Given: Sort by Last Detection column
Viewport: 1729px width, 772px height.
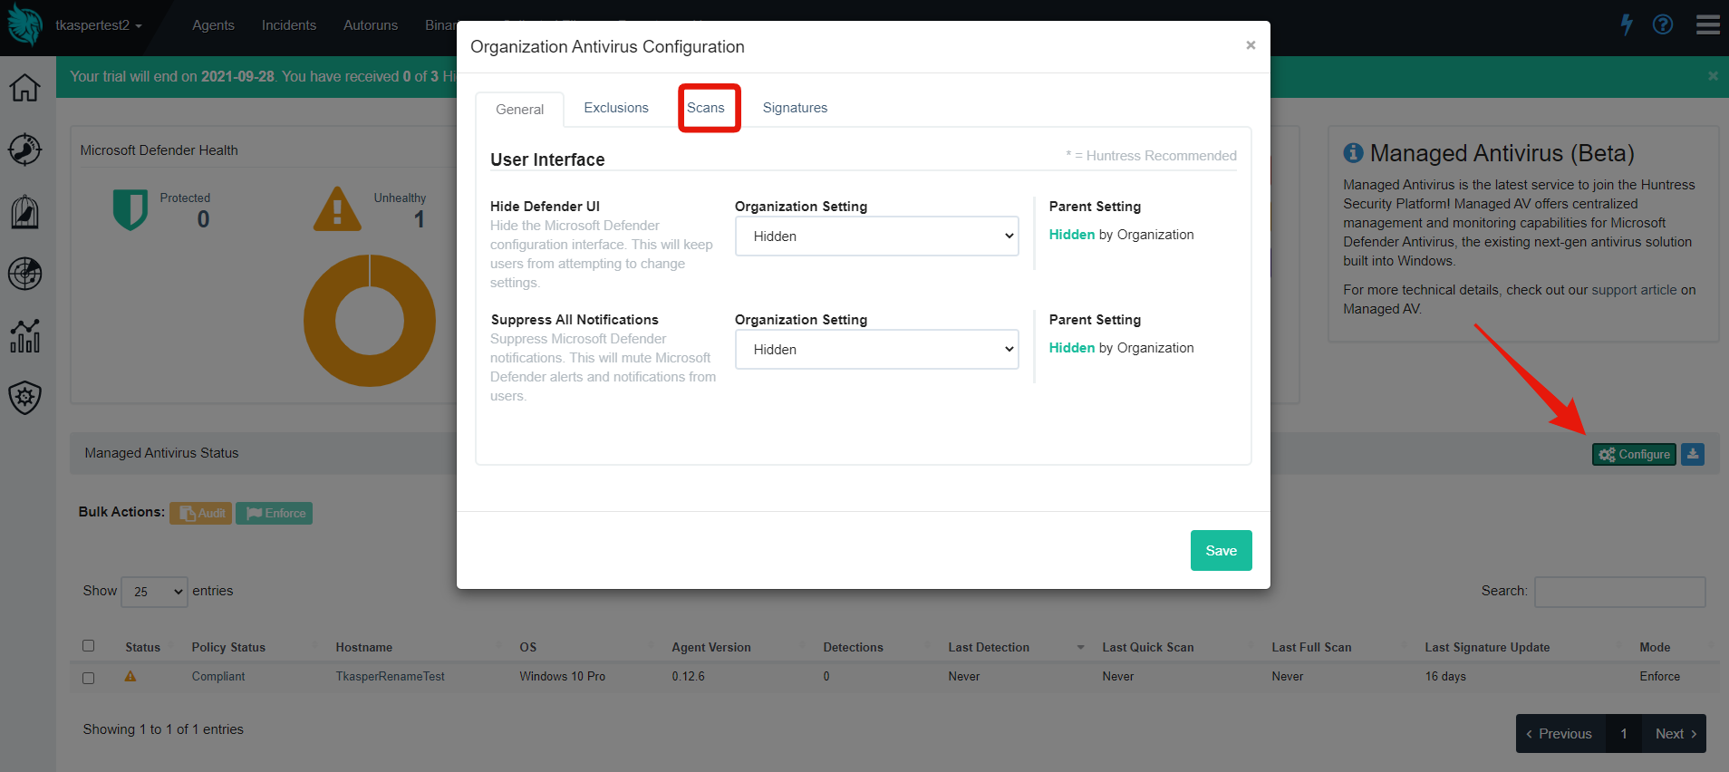Looking at the screenshot, I should (1016, 647).
